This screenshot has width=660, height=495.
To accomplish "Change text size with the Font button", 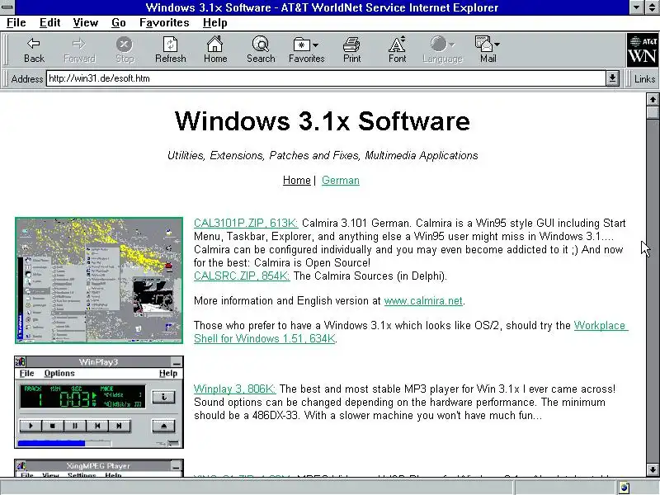I will point(397,49).
